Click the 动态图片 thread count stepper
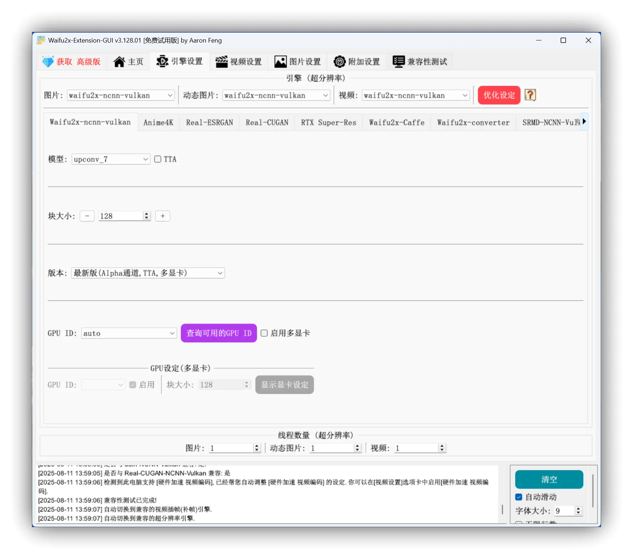 (357, 448)
